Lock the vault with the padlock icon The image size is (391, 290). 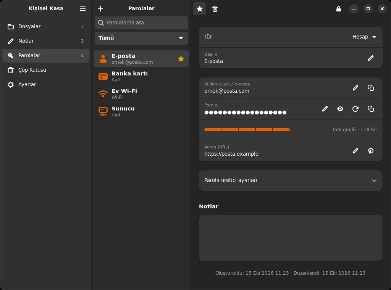tap(338, 9)
